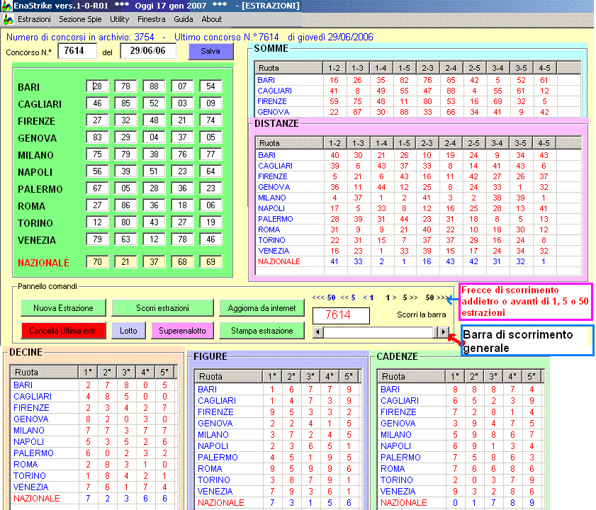The image size is (596, 510).
Task: Open the Estrazioni menu
Action: (x=34, y=19)
